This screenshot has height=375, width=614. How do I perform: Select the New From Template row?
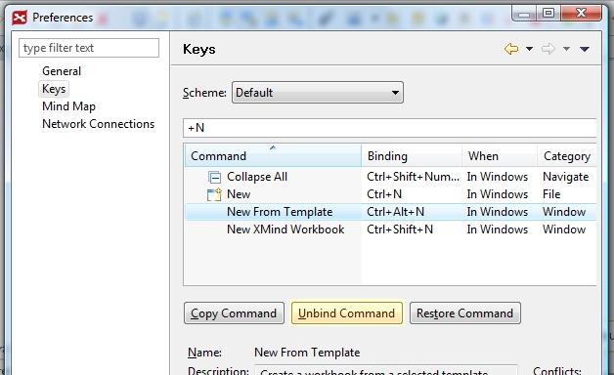click(x=390, y=212)
